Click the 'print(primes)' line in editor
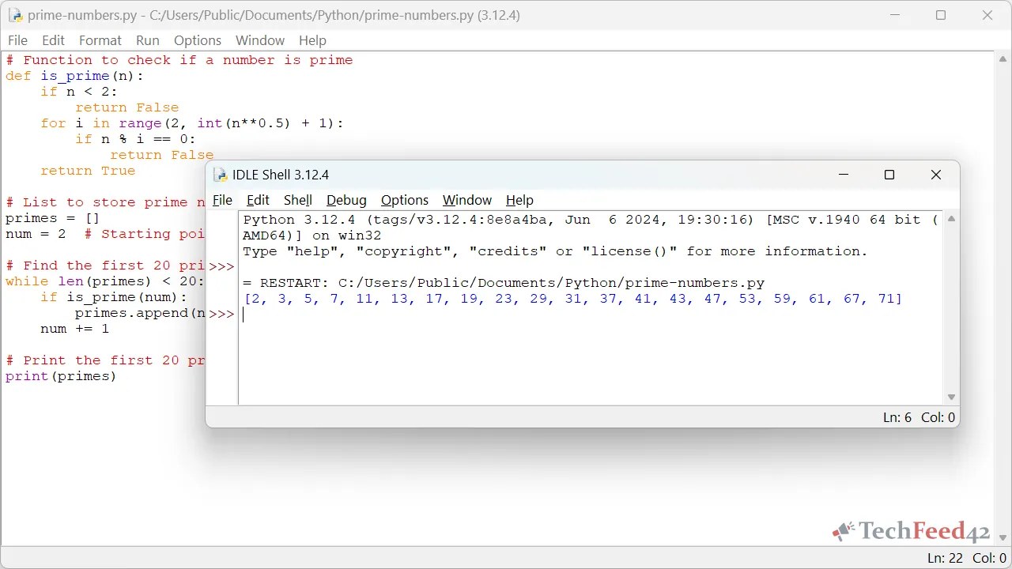Viewport: 1012px width, 569px height. pyautogui.click(x=61, y=376)
